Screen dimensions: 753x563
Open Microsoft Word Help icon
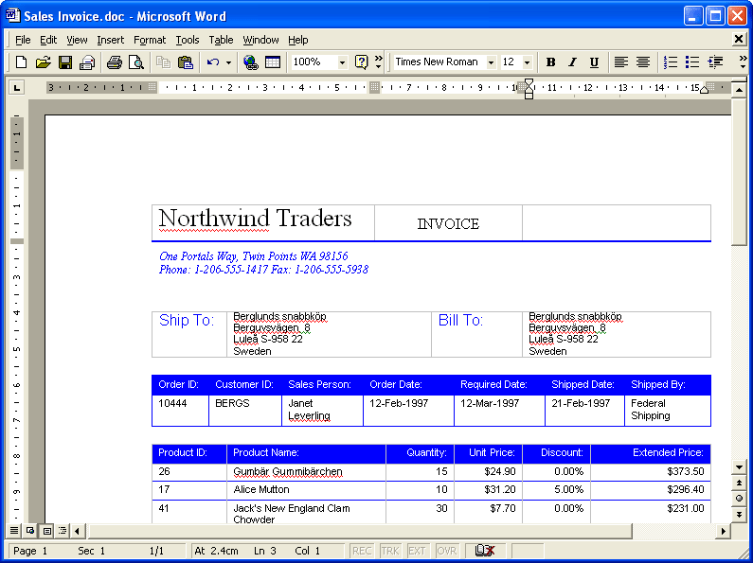361,62
